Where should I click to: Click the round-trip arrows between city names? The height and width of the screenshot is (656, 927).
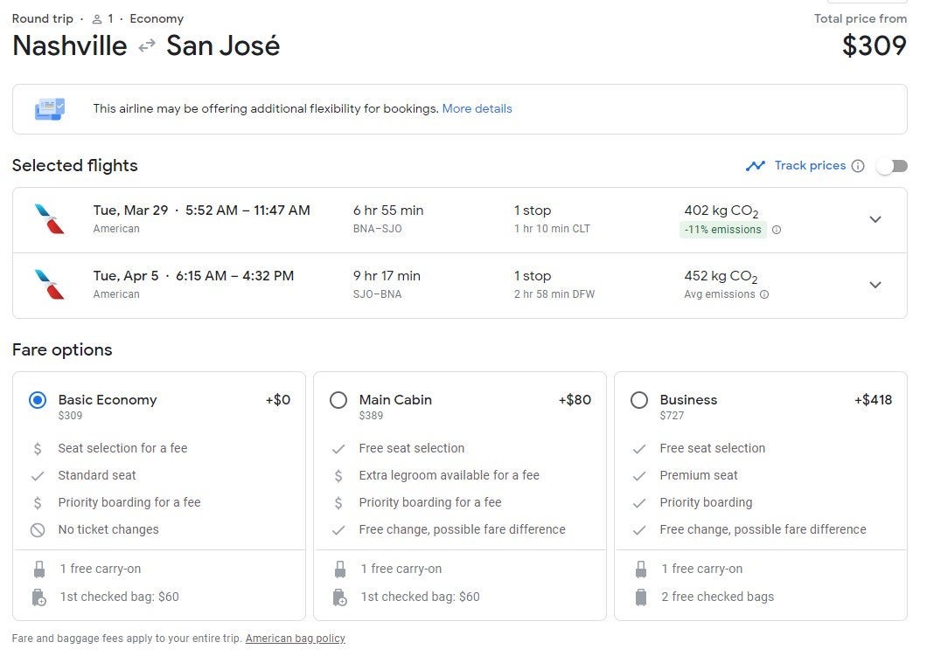(147, 46)
